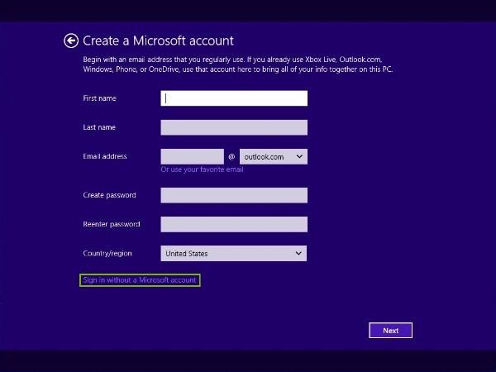This screenshot has height=372, width=496.
Task: Click the 'Country/region' label
Action: click(x=107, y=254)
